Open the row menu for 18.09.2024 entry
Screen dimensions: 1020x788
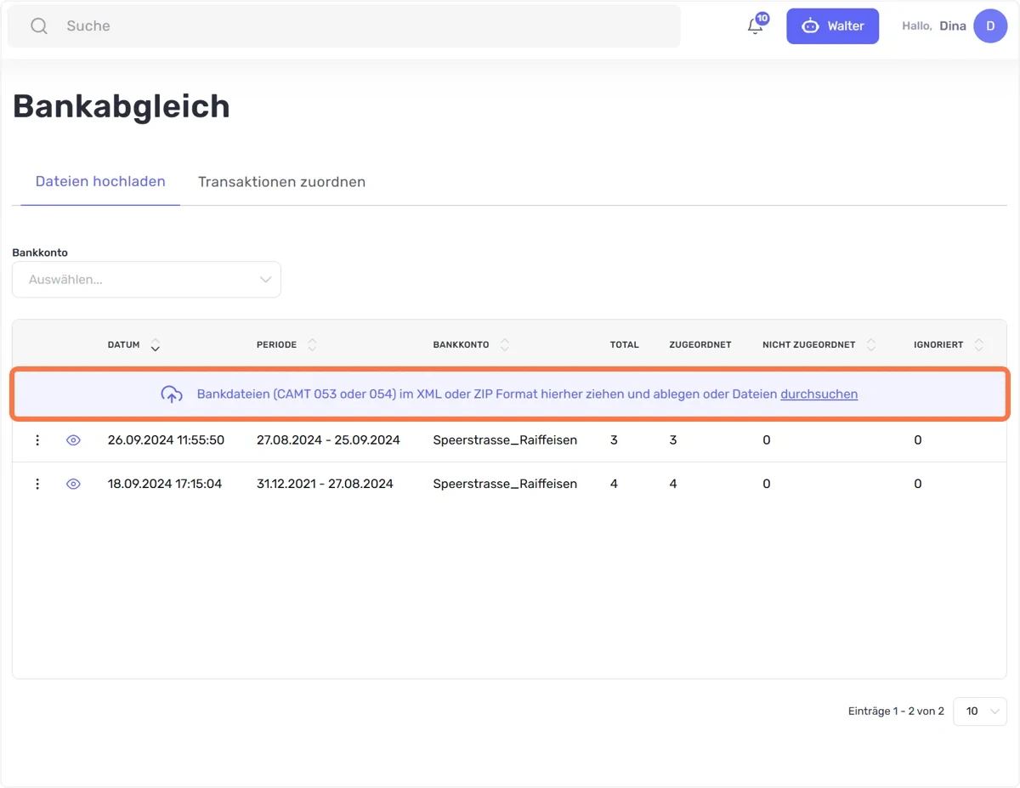pyautogui.click(x=37, y=484)
